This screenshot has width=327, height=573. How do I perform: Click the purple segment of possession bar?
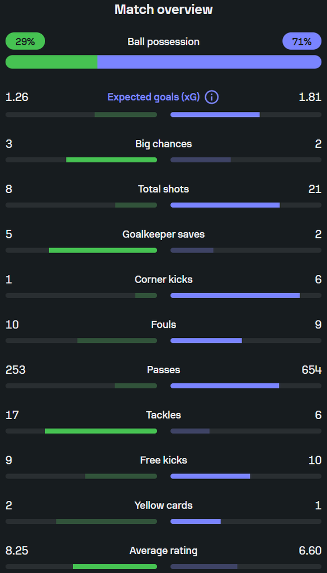pyautogui.click(x=210, y=62)
